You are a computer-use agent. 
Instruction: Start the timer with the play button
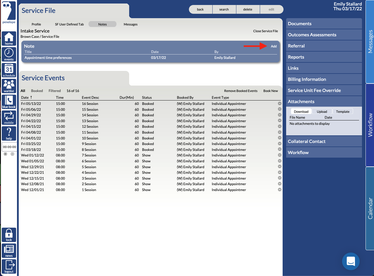12,154
